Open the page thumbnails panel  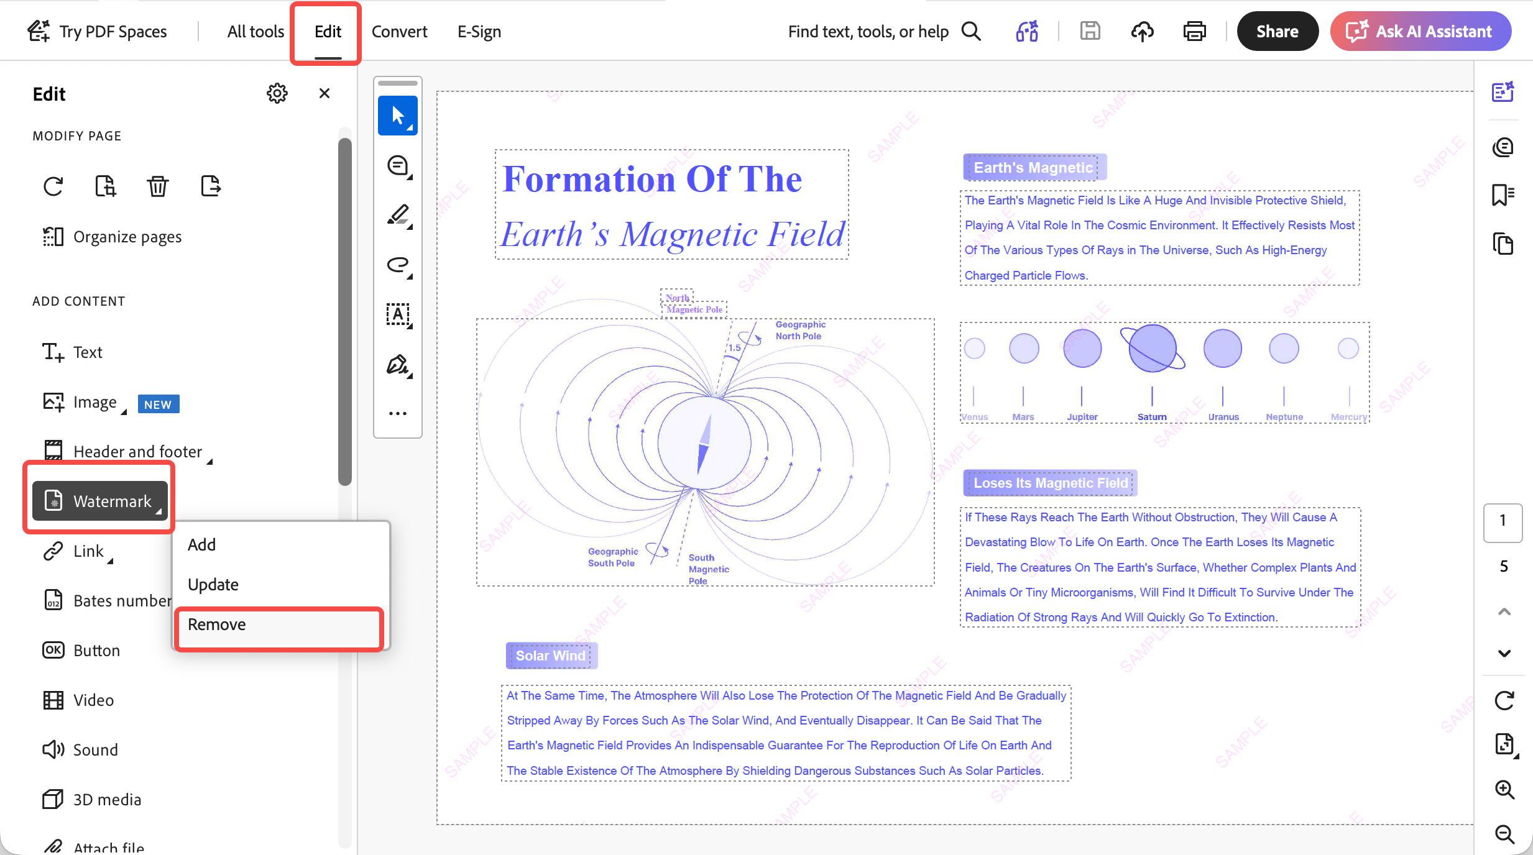1503,244
